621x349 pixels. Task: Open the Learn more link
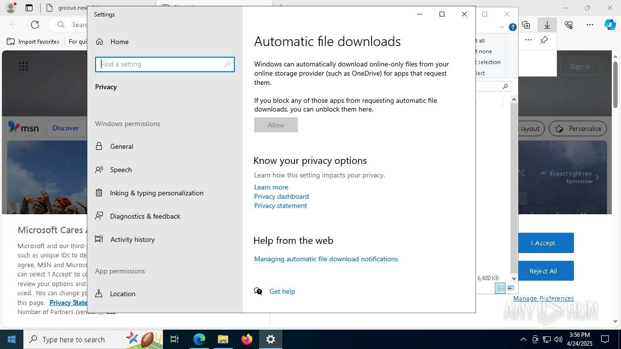coord(271,187)
